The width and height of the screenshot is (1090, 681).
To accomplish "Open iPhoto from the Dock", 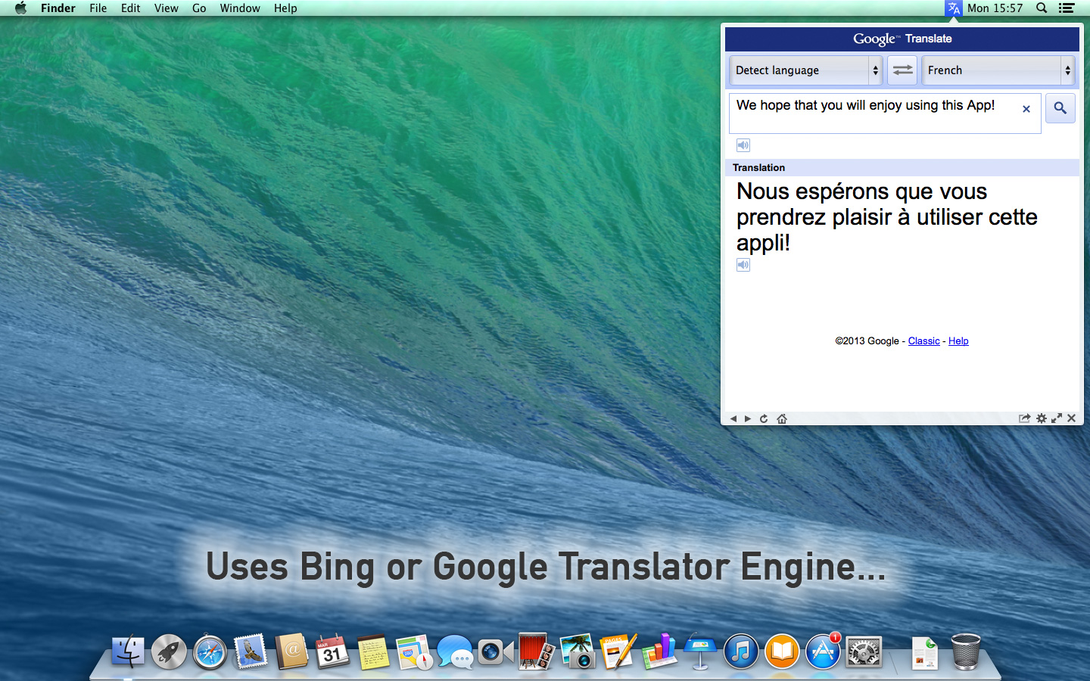I will coord(578,651).
